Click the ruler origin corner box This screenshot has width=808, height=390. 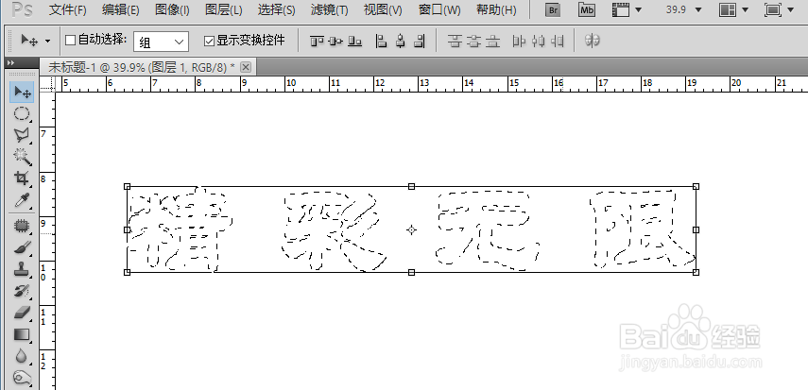click(48, 84)
